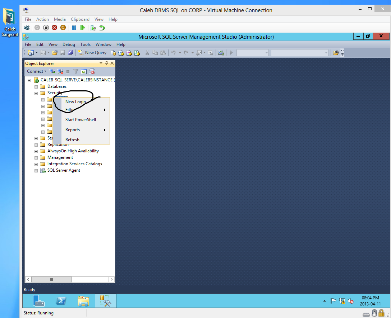Expand AlwaysOn High Availability node

[x=36, y=151]
